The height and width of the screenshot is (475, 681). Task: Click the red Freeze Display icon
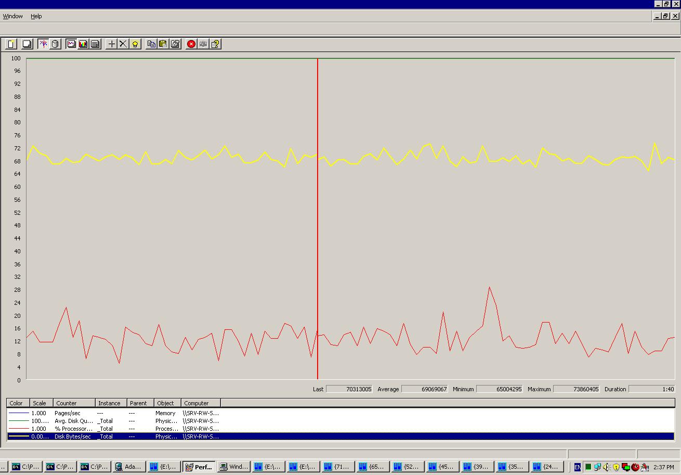click(x=191, y=44)
